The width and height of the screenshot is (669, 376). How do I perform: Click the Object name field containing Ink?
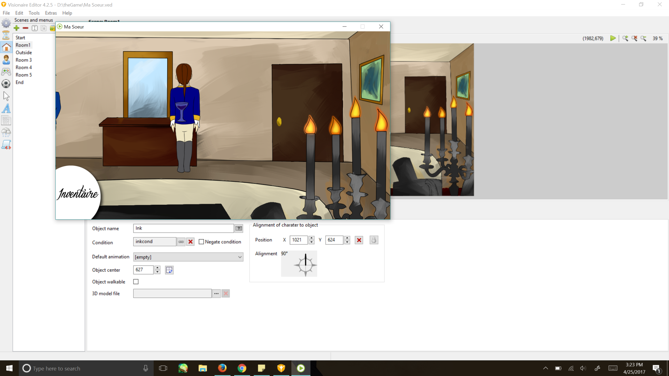point(183,228)
